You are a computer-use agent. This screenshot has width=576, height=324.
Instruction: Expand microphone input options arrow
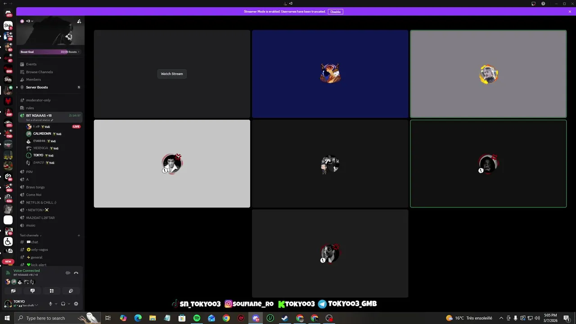(56, 304)
